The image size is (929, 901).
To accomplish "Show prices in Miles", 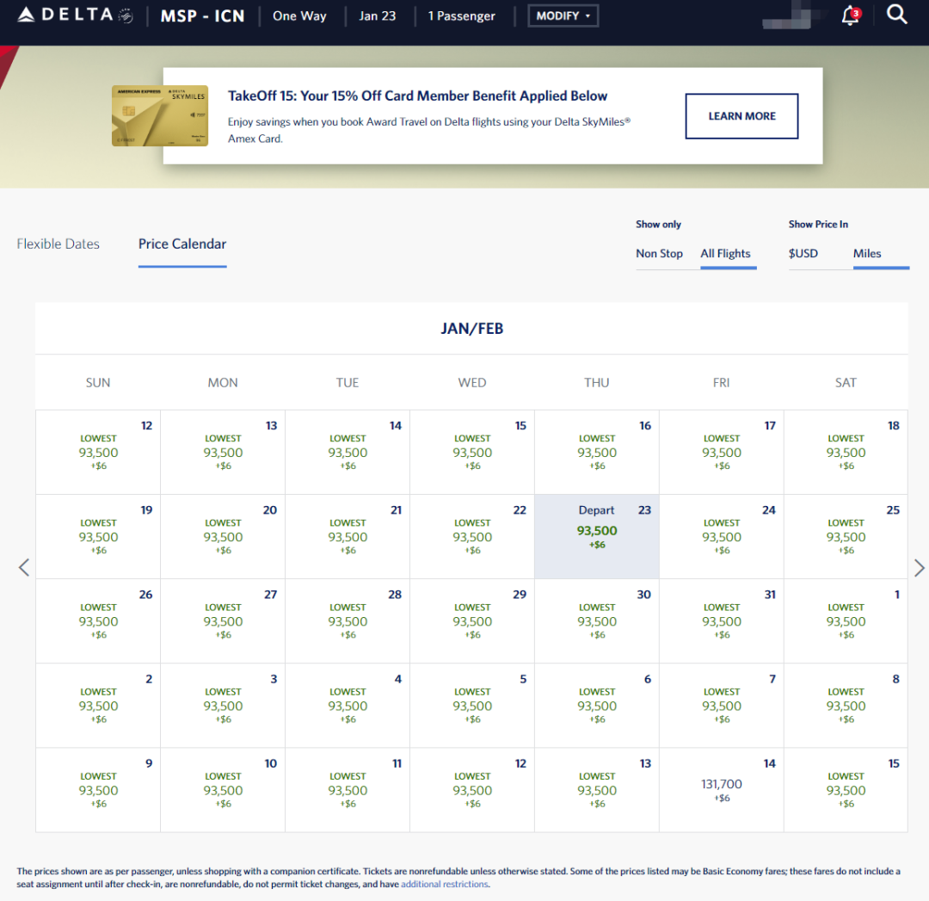I will coord(867,254).
